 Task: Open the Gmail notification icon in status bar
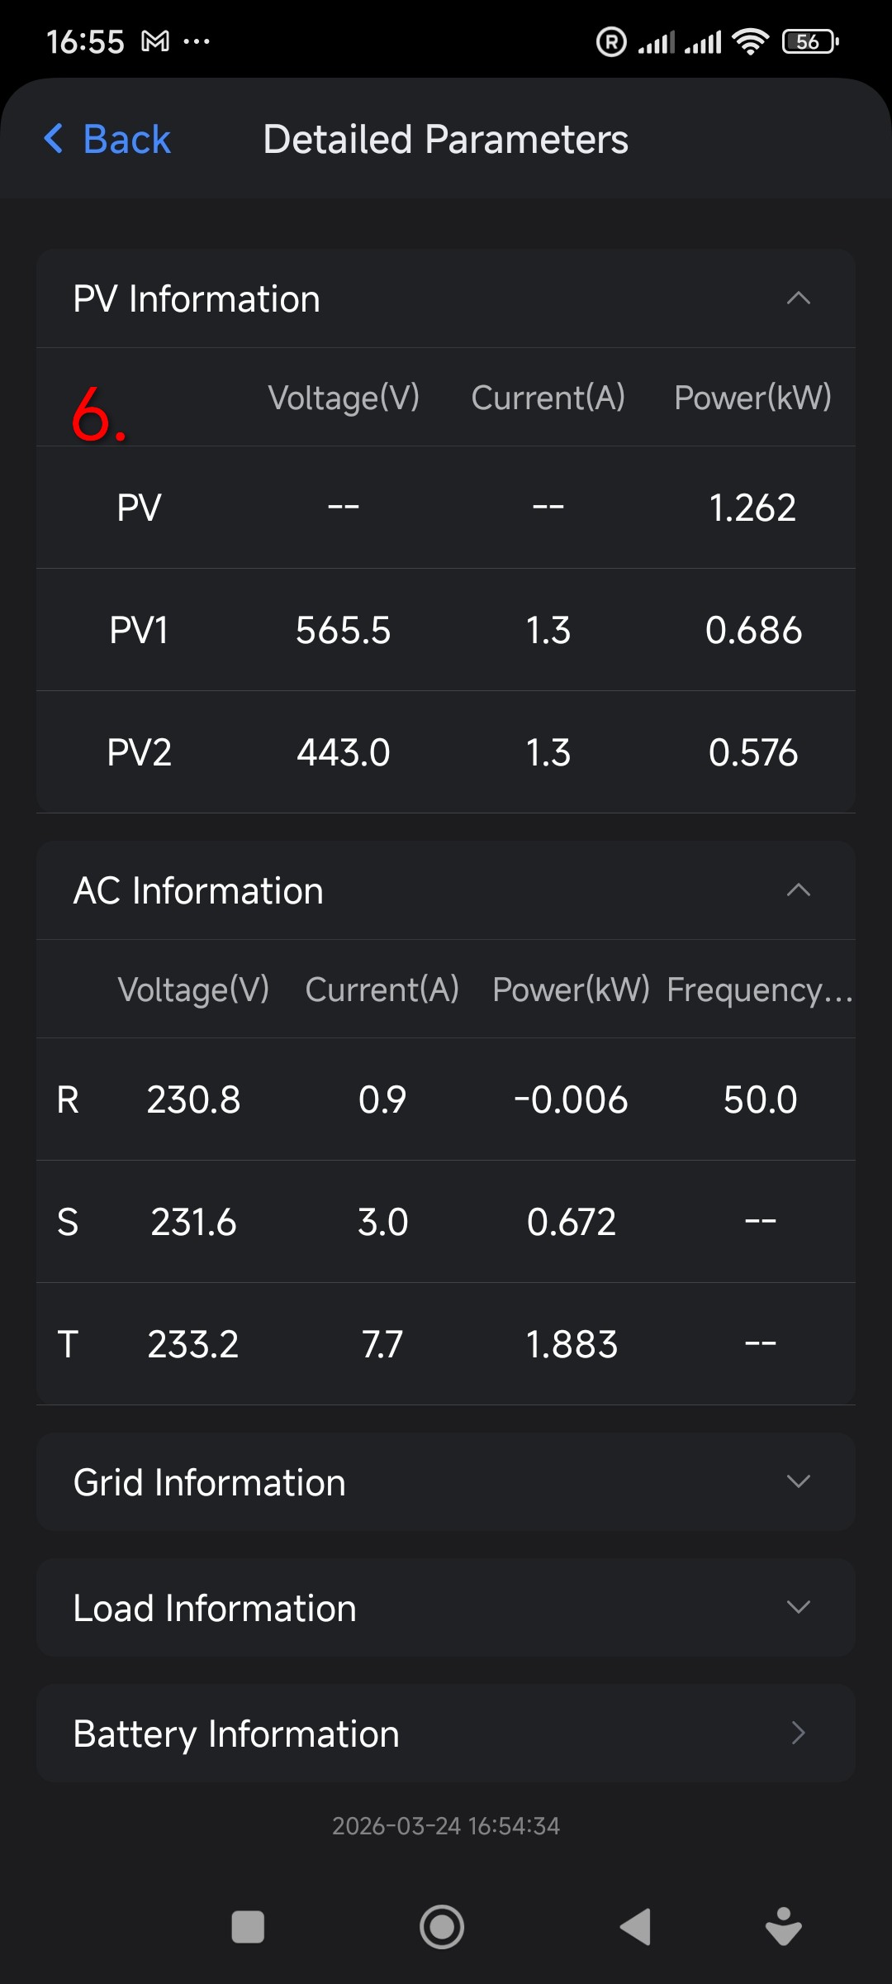point(155,41)
